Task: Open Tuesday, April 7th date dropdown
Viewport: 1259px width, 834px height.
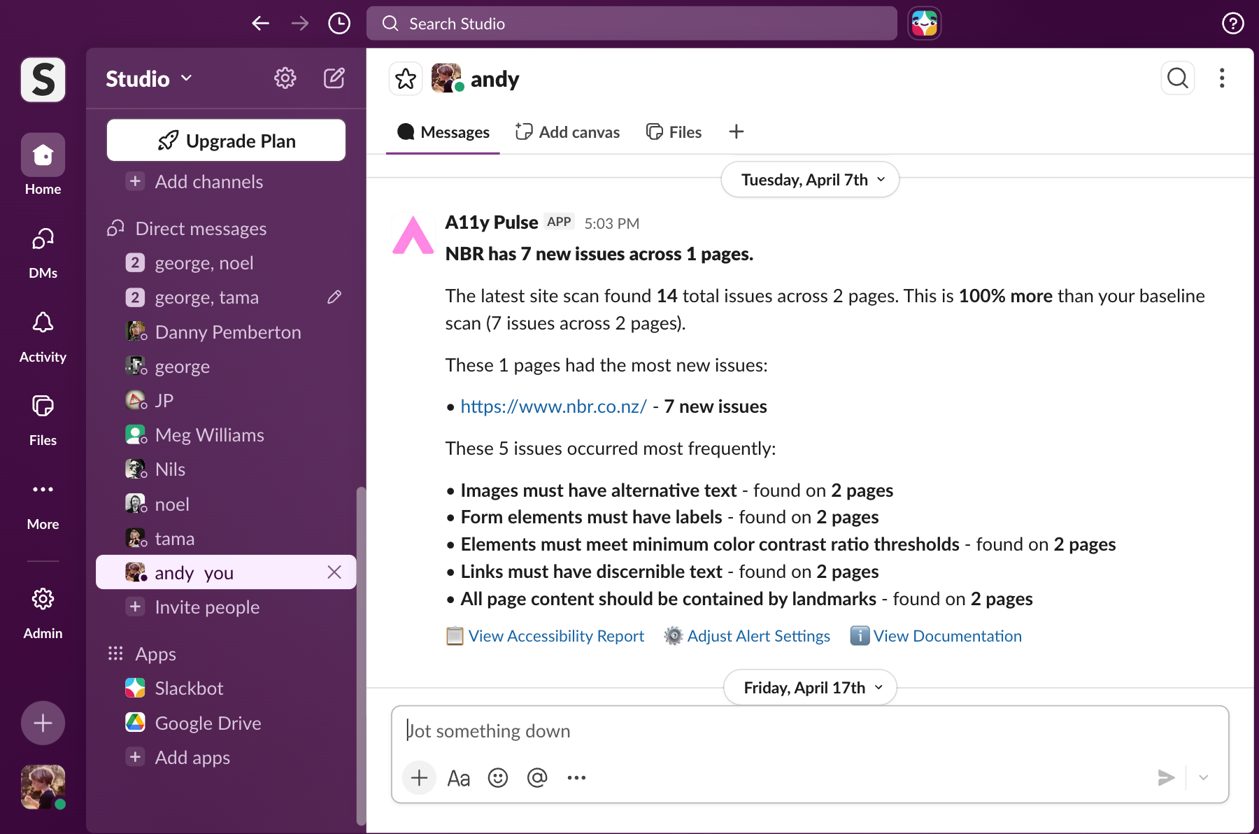Action: click(x=810, y=180)
